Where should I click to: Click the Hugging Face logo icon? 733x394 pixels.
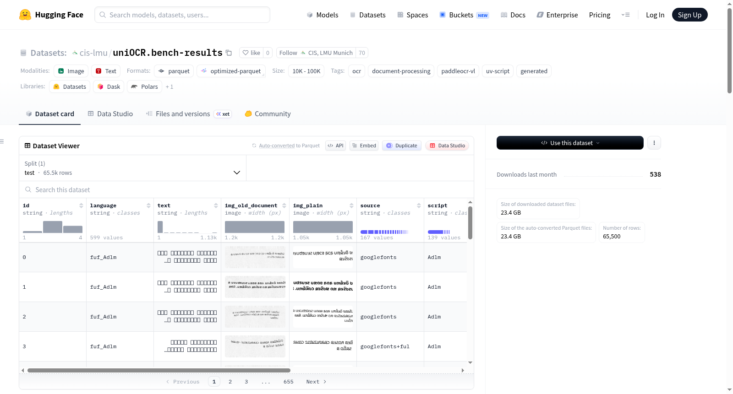tap(25, 15)
